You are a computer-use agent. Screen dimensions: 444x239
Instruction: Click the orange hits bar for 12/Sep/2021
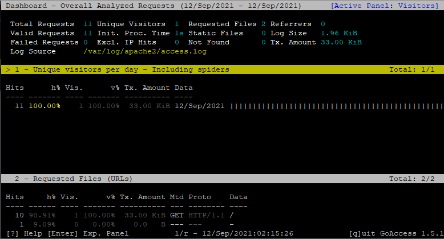click(336, 106)
